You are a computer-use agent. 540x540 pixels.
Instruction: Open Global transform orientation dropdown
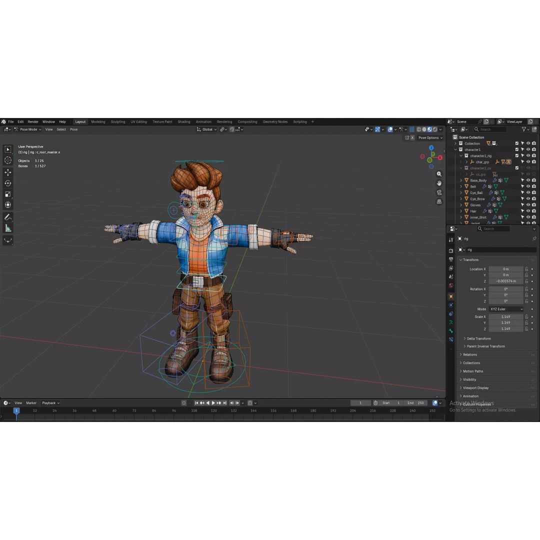click(206, 129)
